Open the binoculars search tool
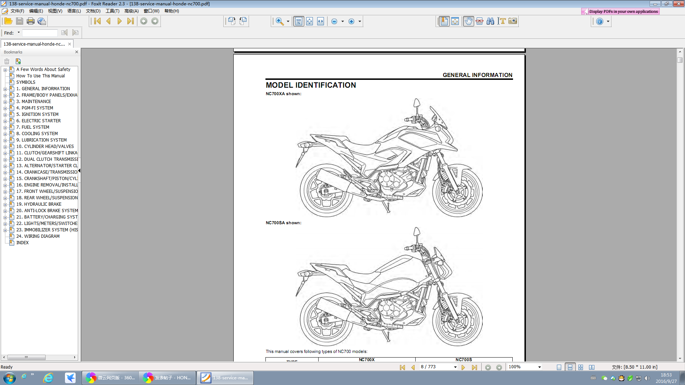 point(491,21)
